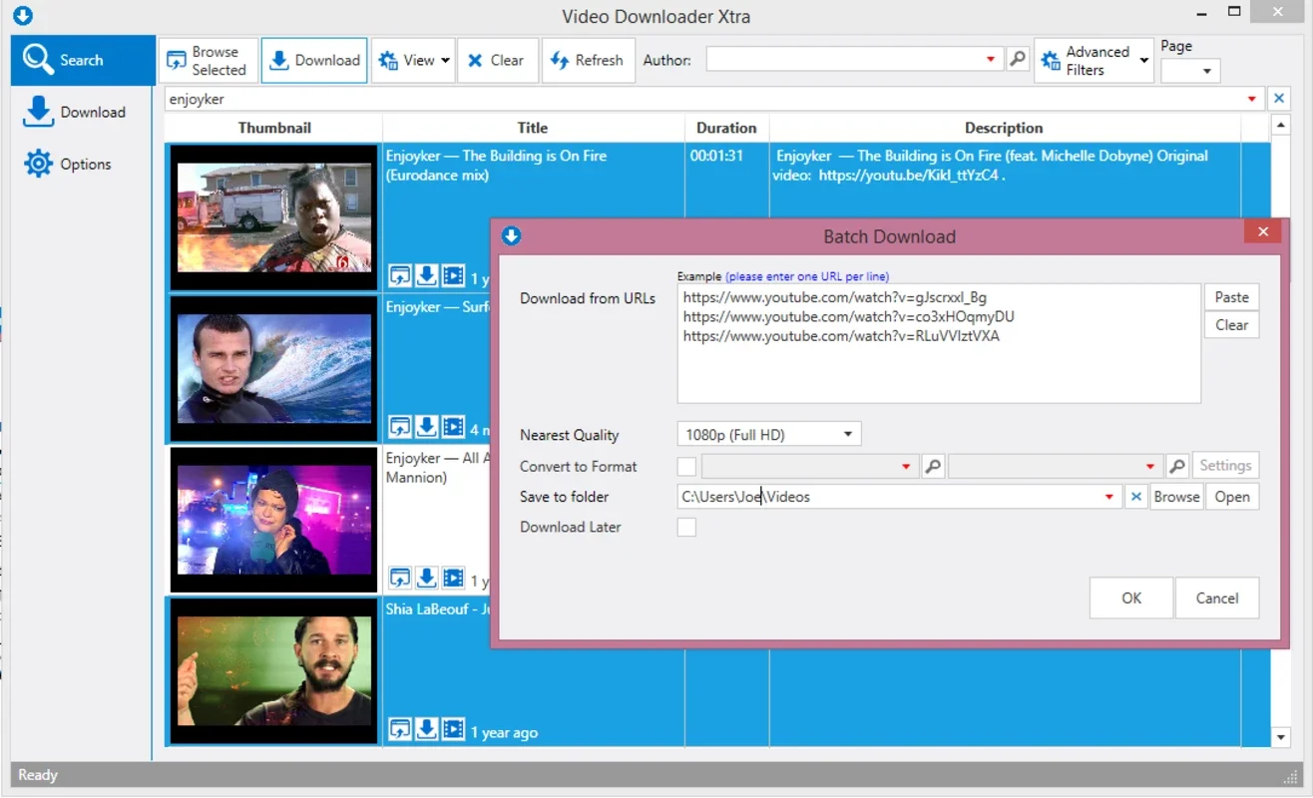Open the View dropdown menu
1313x798 pixels.
click(x=413, y=60)
